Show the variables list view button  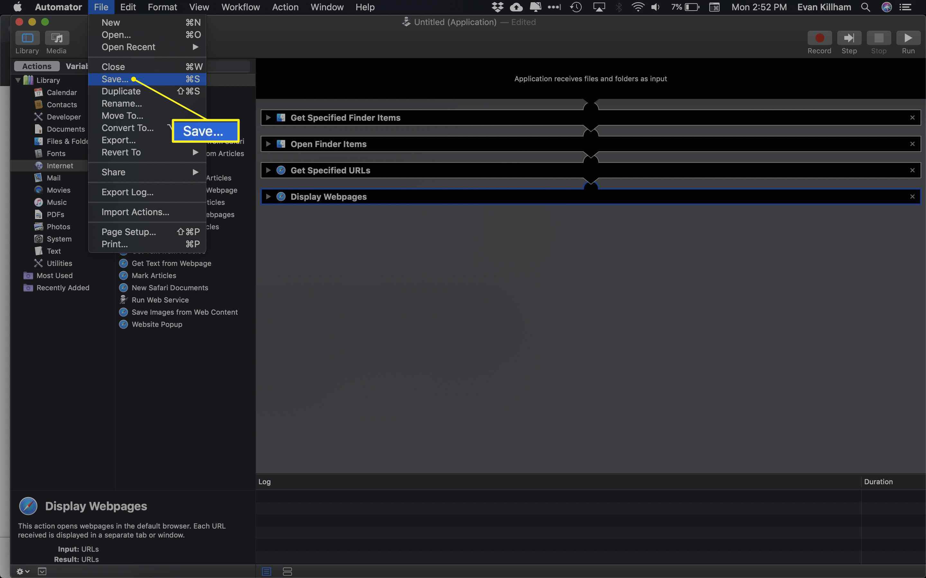287,572
